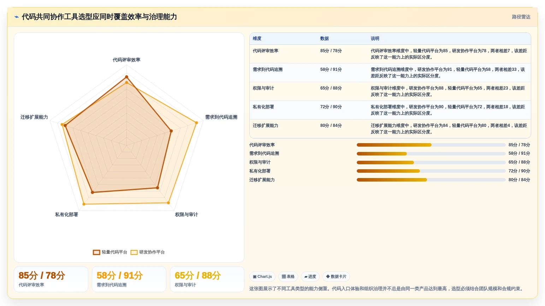Open the 路径雷达 label in header
The width and height of the screenshot is (545, 306).
(x=521, y=17)
